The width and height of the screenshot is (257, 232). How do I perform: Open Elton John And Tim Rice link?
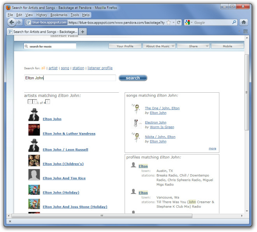coord(64,178)
